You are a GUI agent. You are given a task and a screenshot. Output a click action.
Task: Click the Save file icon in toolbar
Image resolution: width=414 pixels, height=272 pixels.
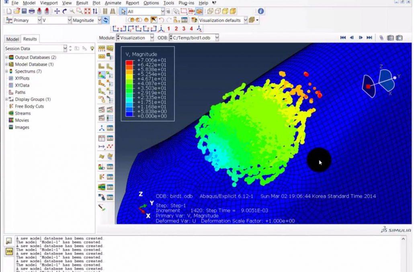tap(25, 11)
